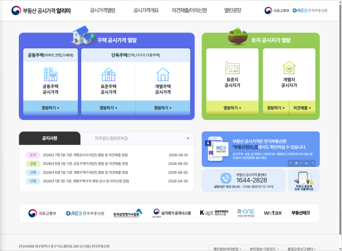The image size is (342, 251).
Task: Click the R-ONE 부동산통계정보 logo
Action: pyautogui.click(x=245, y=213)
